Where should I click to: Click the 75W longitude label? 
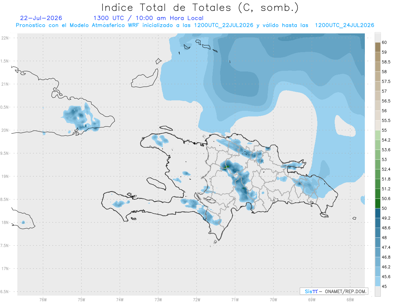82,299
